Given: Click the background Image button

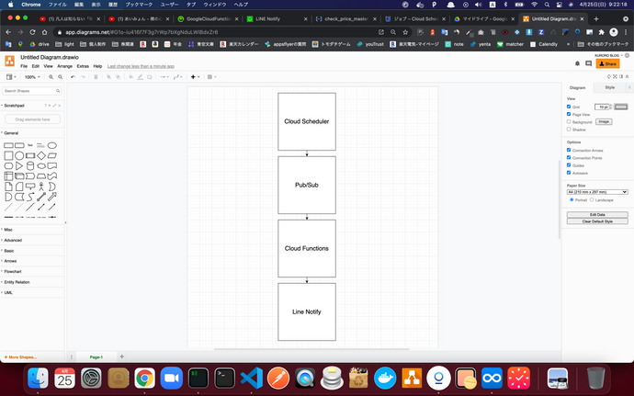Looking at the screenshot, I should coord(604,122).
